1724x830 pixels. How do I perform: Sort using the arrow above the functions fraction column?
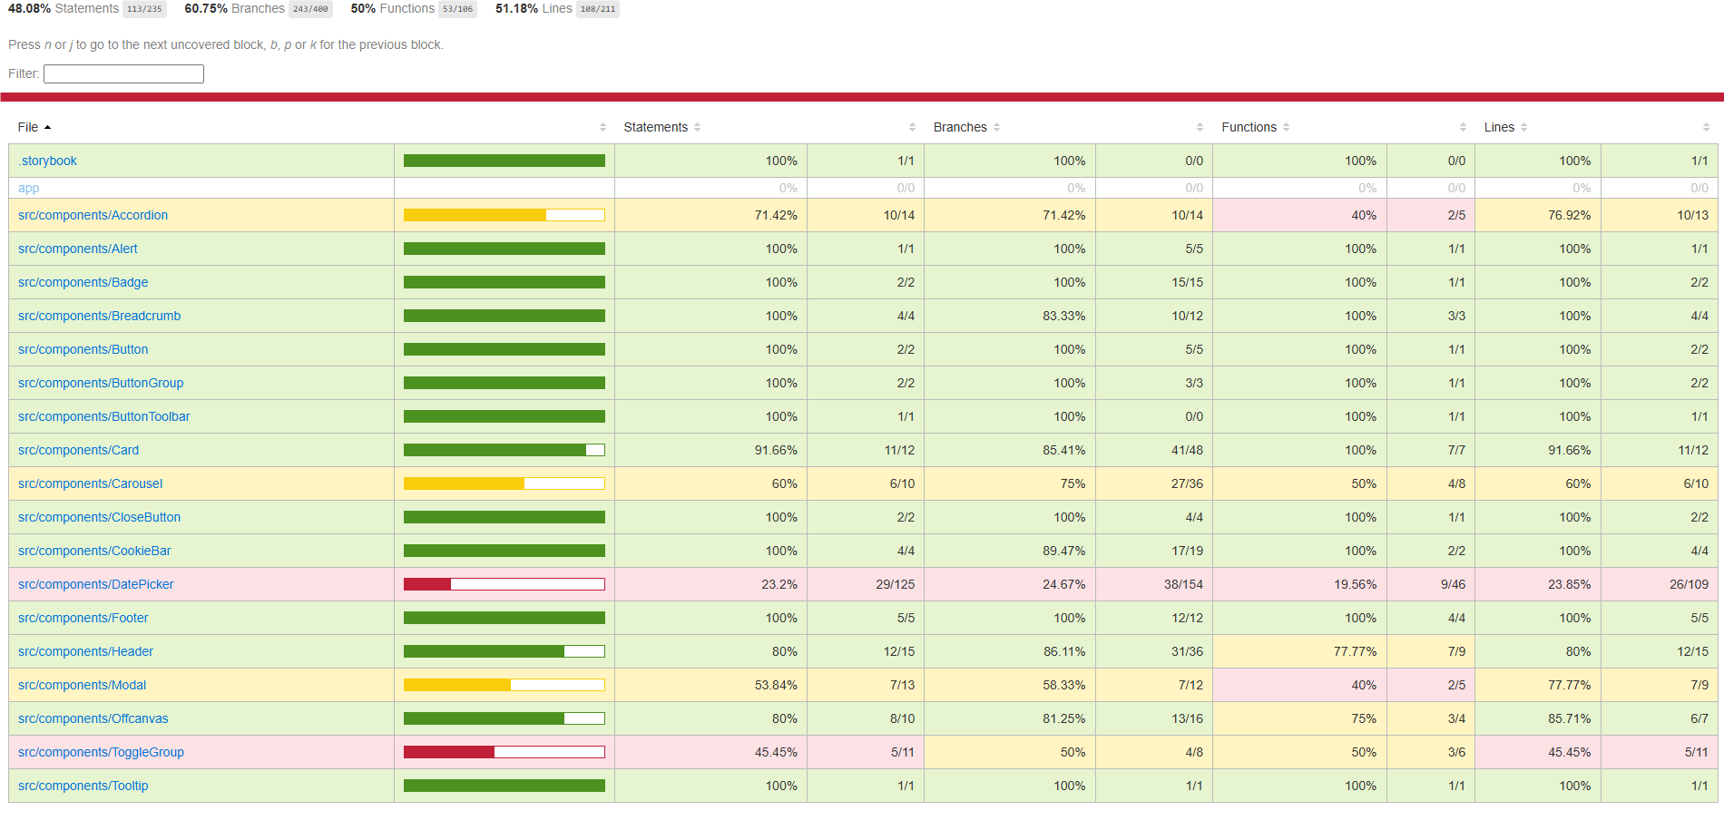[x=1463, y=128]
